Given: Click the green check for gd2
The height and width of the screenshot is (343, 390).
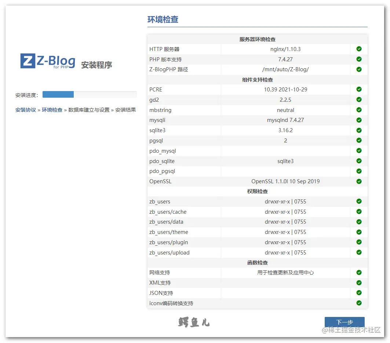Looking at the screenshot, I should tap(359, 100).
